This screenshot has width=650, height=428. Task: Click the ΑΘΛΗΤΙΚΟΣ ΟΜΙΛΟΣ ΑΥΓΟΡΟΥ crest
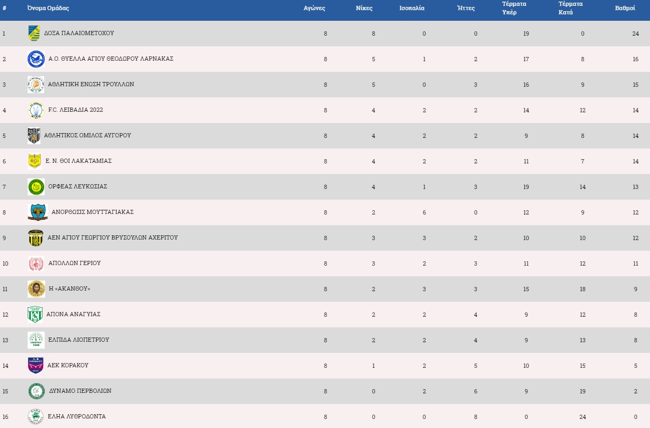34,135
